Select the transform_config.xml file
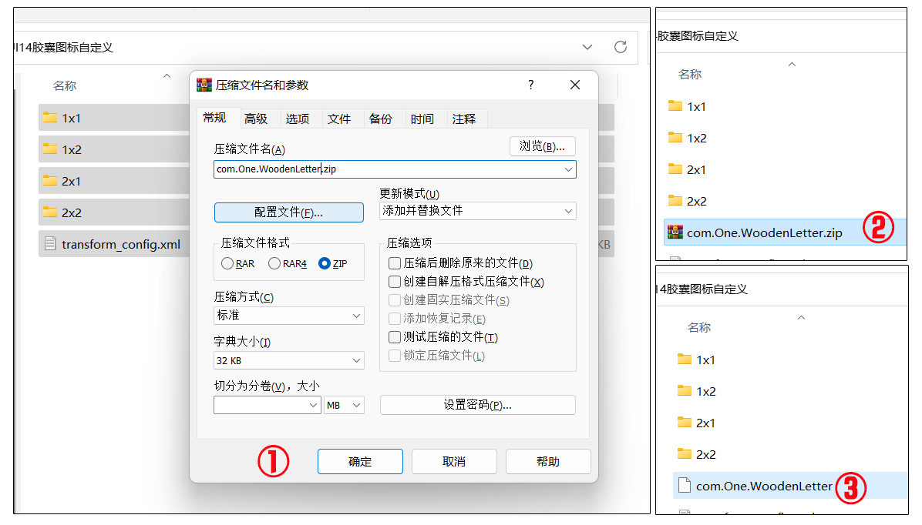 pos(116,243)
